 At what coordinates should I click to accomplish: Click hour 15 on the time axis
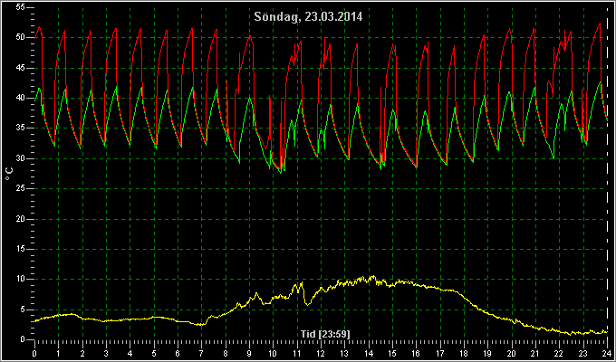click(392, 353)
